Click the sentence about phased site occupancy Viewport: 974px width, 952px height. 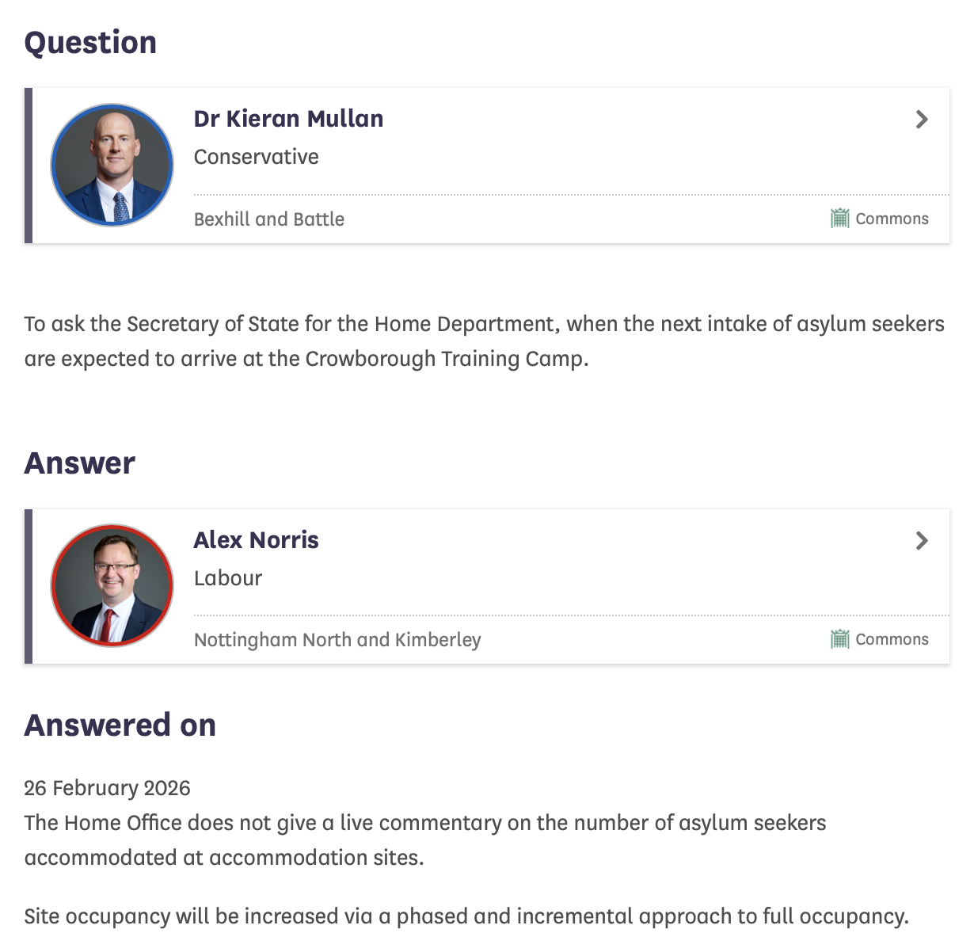click(x=466, y=916)
